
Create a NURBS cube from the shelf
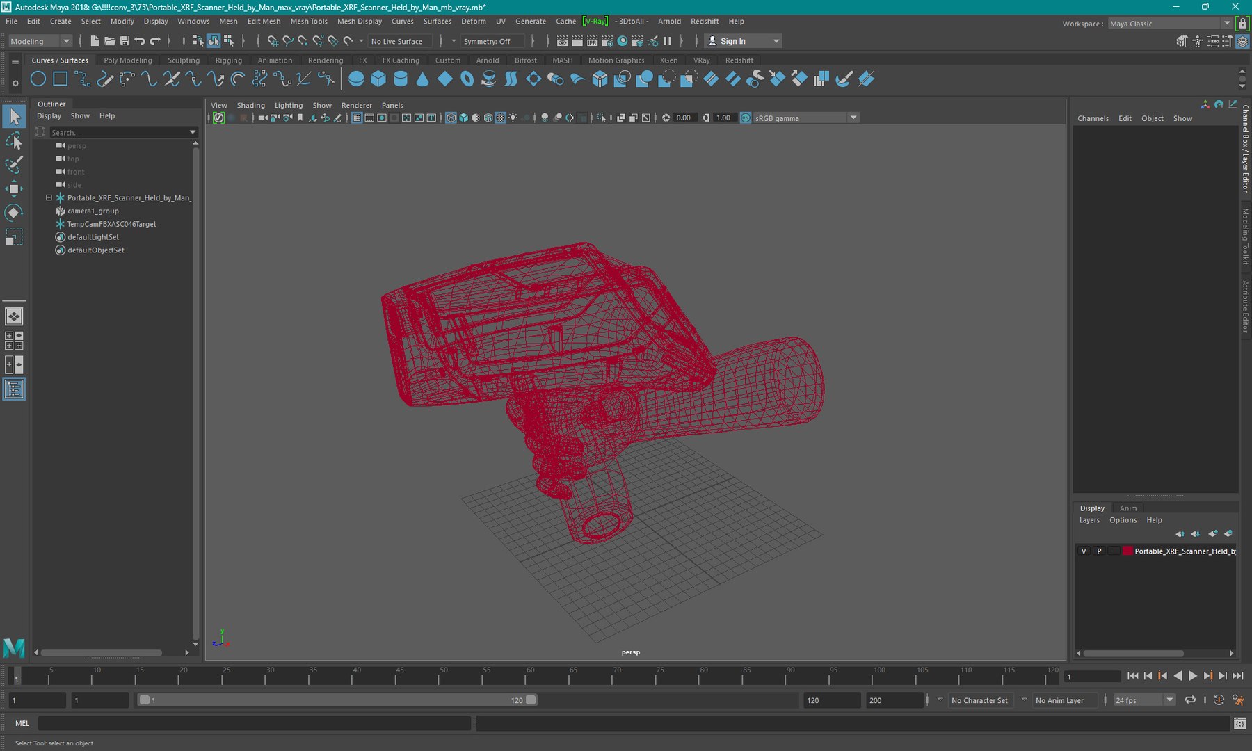378,79
